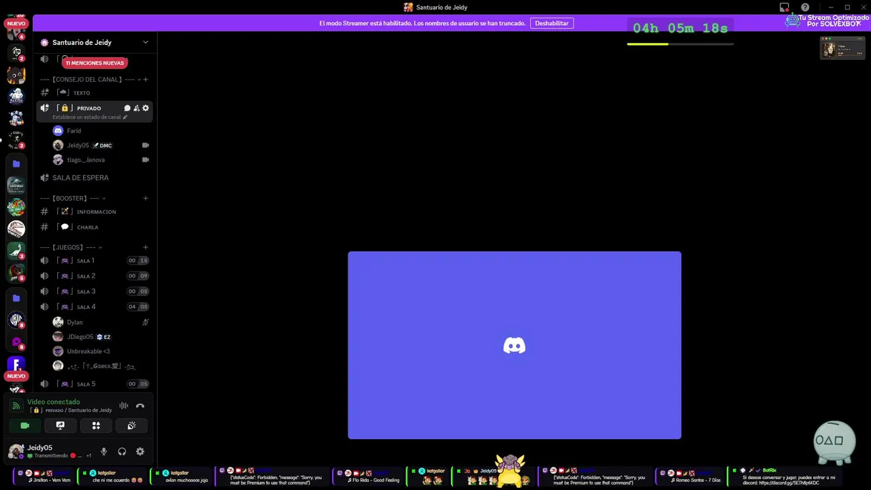This screenshot has height=490, width=871.
Task: Join SALA 5 voice channel
Action: (95, 384)
